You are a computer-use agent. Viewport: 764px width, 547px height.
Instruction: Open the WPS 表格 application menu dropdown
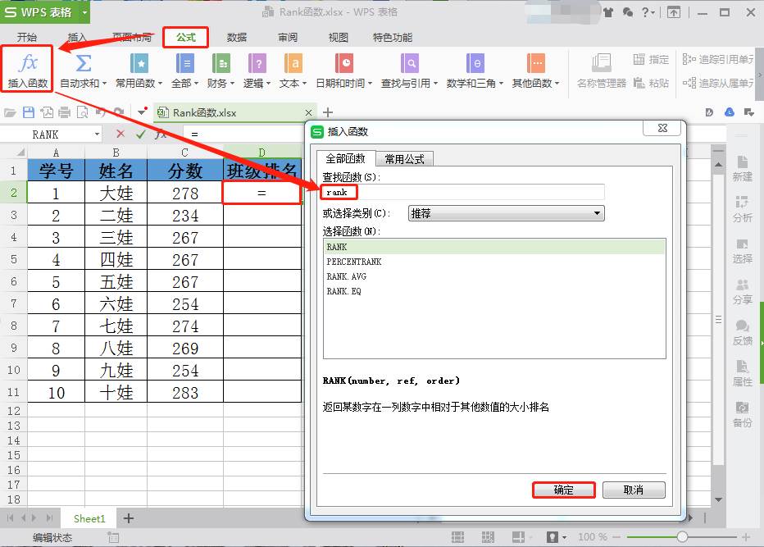(84, 12)
